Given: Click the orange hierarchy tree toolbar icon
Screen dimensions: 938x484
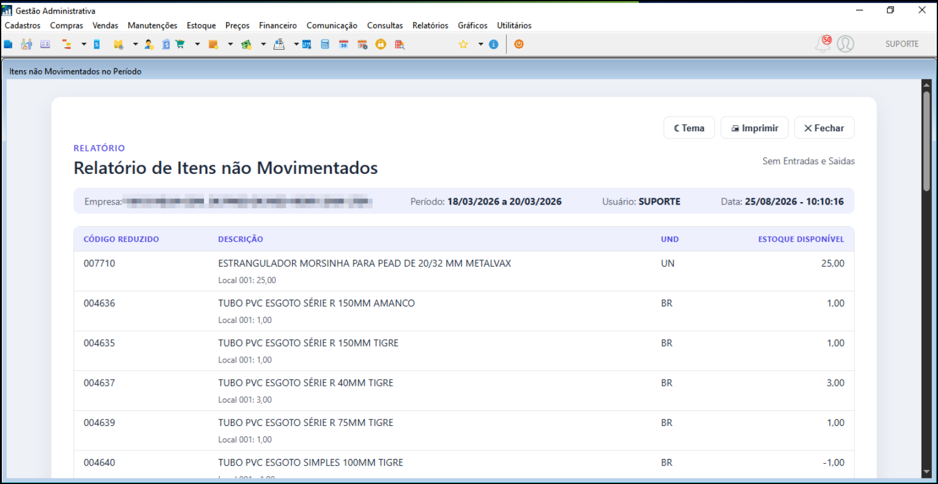Looking at the screenshot, I should 67,44.
